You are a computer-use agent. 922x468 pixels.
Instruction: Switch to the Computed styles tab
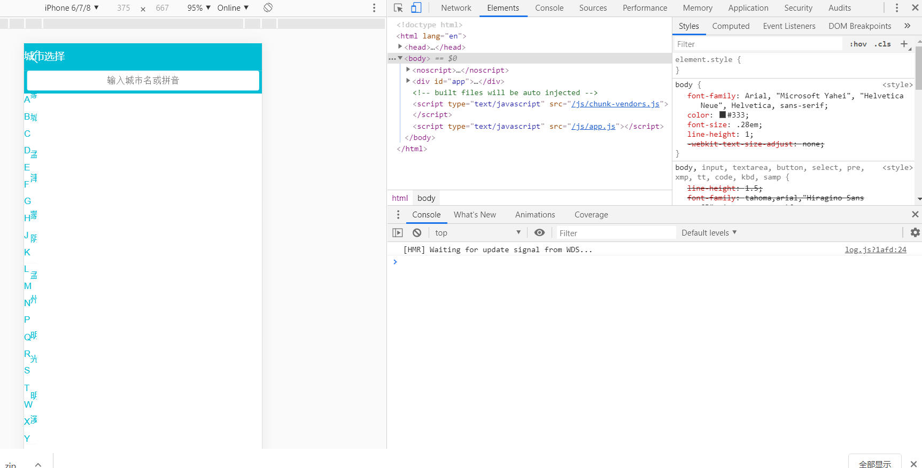point(731,26)
